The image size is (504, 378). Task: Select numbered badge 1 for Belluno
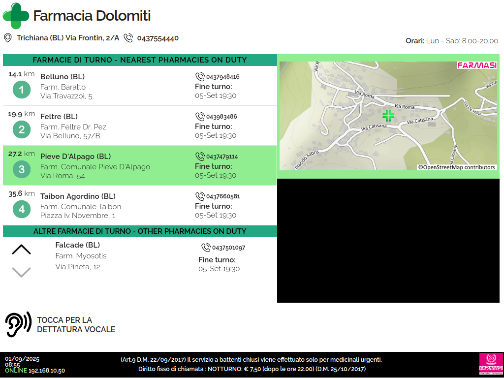21,90
